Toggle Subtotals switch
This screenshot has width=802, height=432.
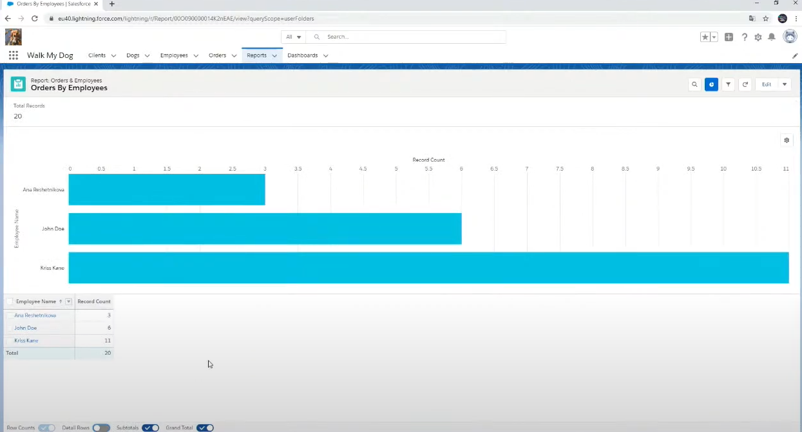coord(150,427)
